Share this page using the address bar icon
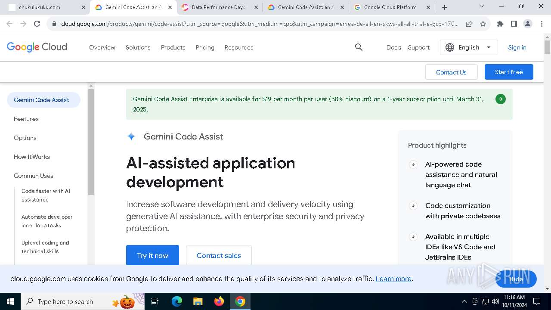 point(469,24)
